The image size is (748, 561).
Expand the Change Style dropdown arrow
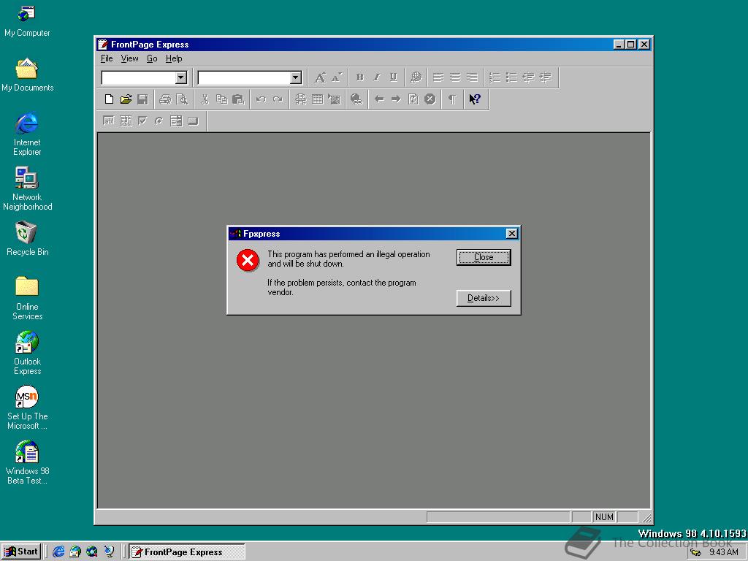pos(181,77)
